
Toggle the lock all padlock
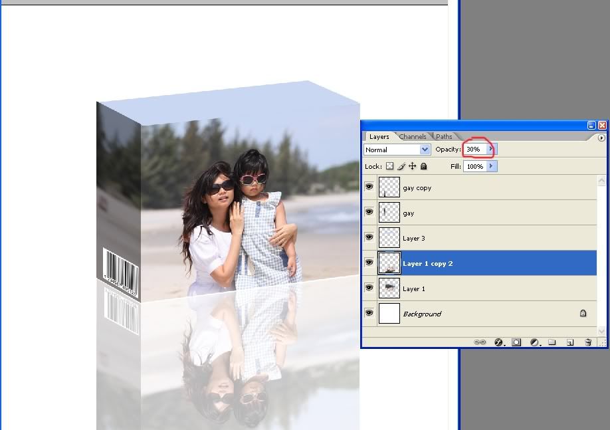click(423, 167)
